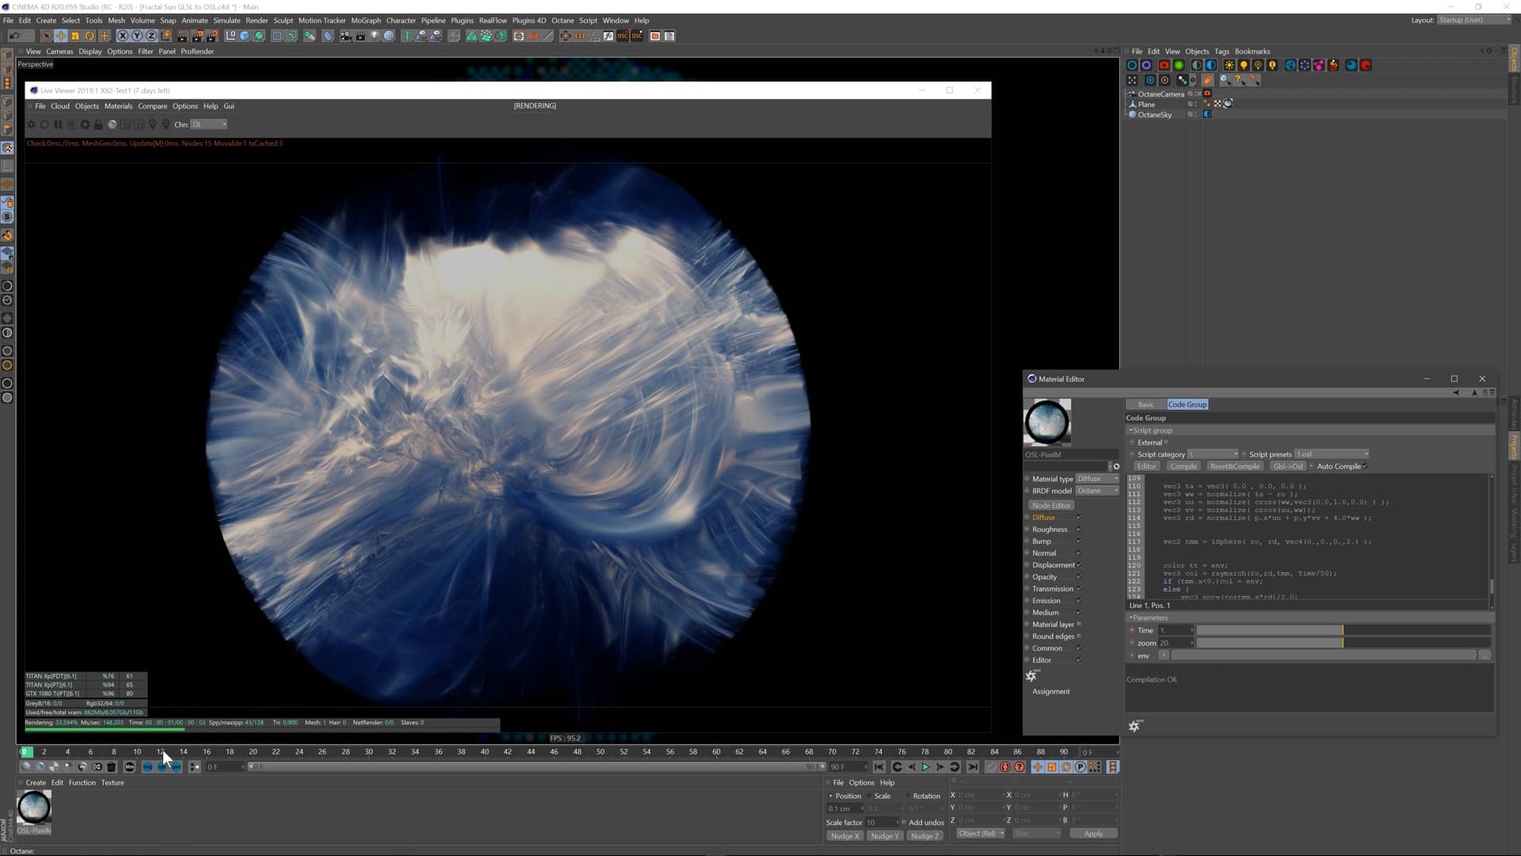Switch to the Code Group tab
Image resolution: width=1521 pixels, height=856 pixels.
coord(1187,404)
